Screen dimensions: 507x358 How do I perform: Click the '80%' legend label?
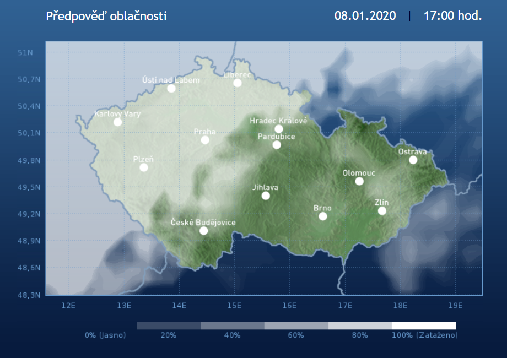click(x=360, y=335)
